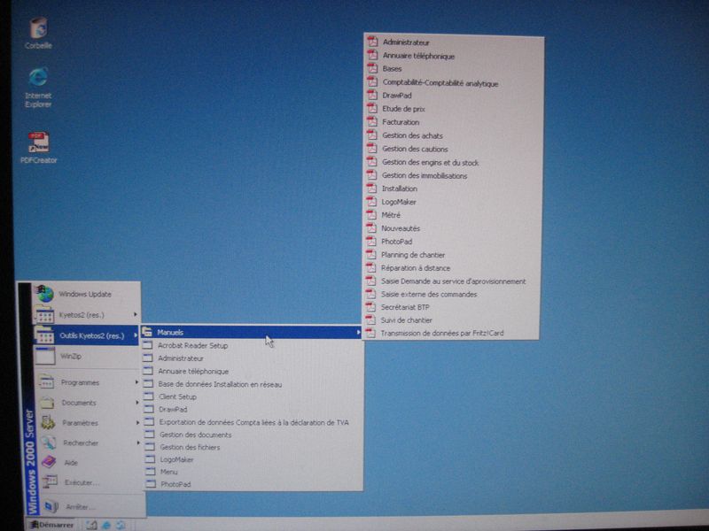This screenshot has height=531, width=709.
Task: Expand the Documents submenu arrow
Action: click(x=136, y=402)
